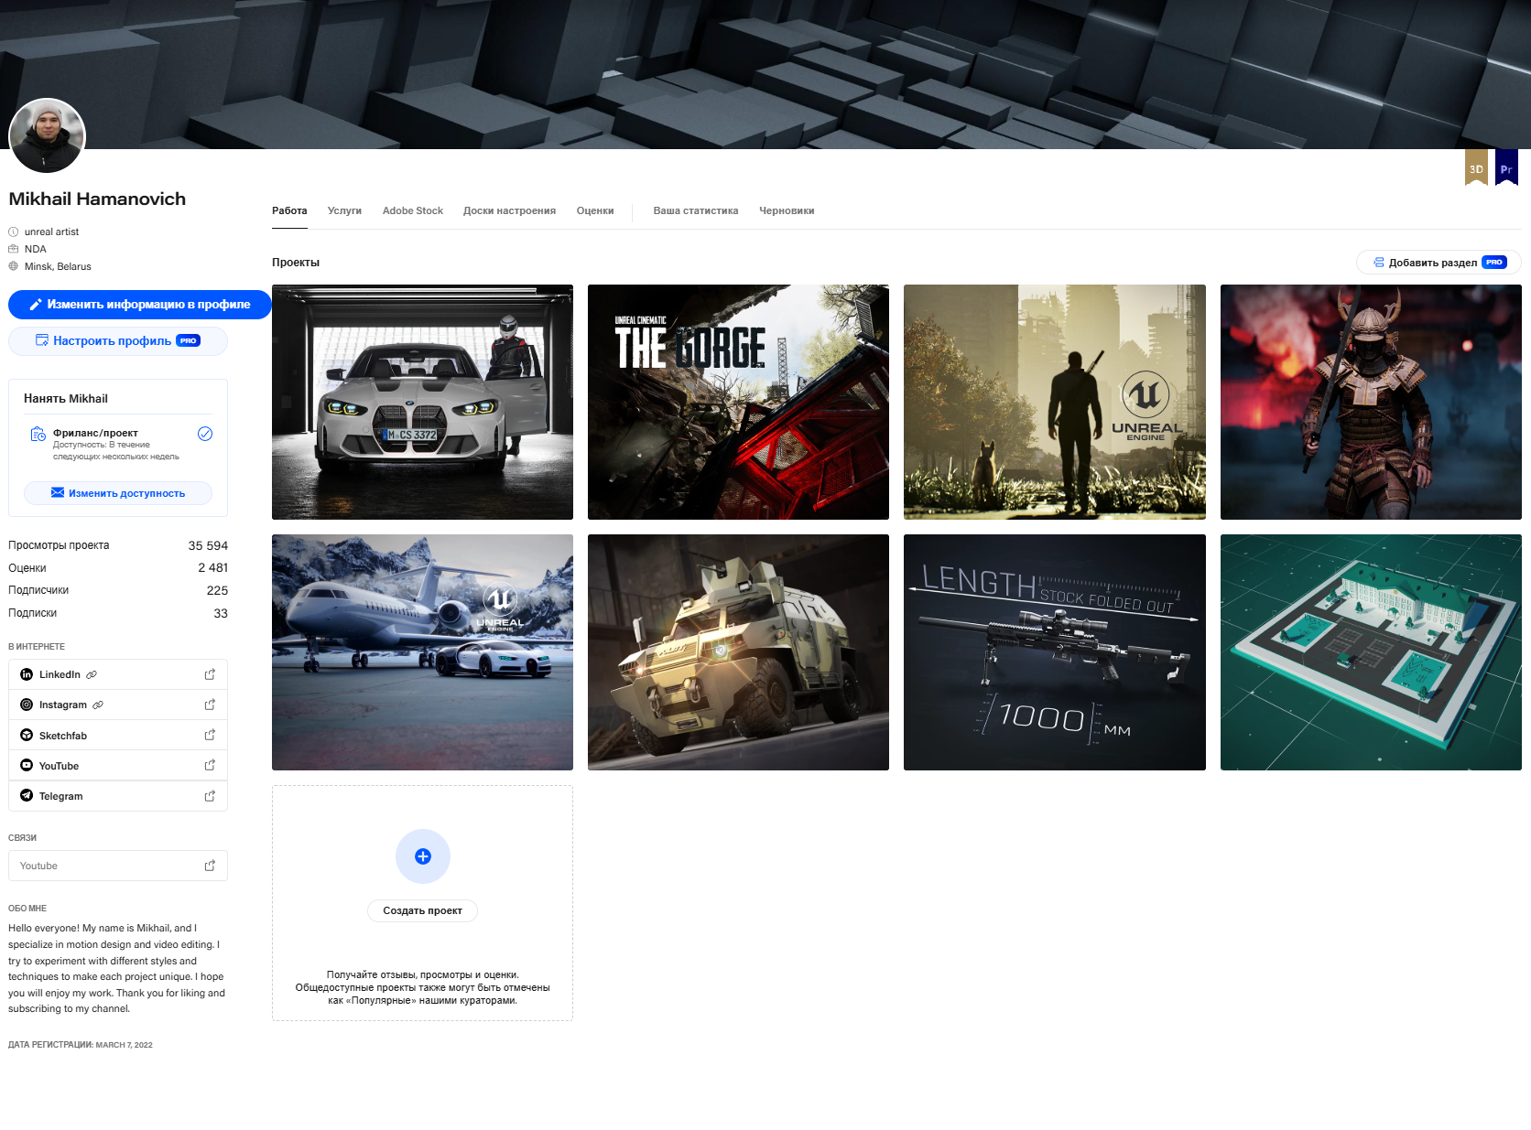Click the Настроить профиль PRO button
Image resolution: width=1531 pixels, height=1130 pixels.
(118, 340)
